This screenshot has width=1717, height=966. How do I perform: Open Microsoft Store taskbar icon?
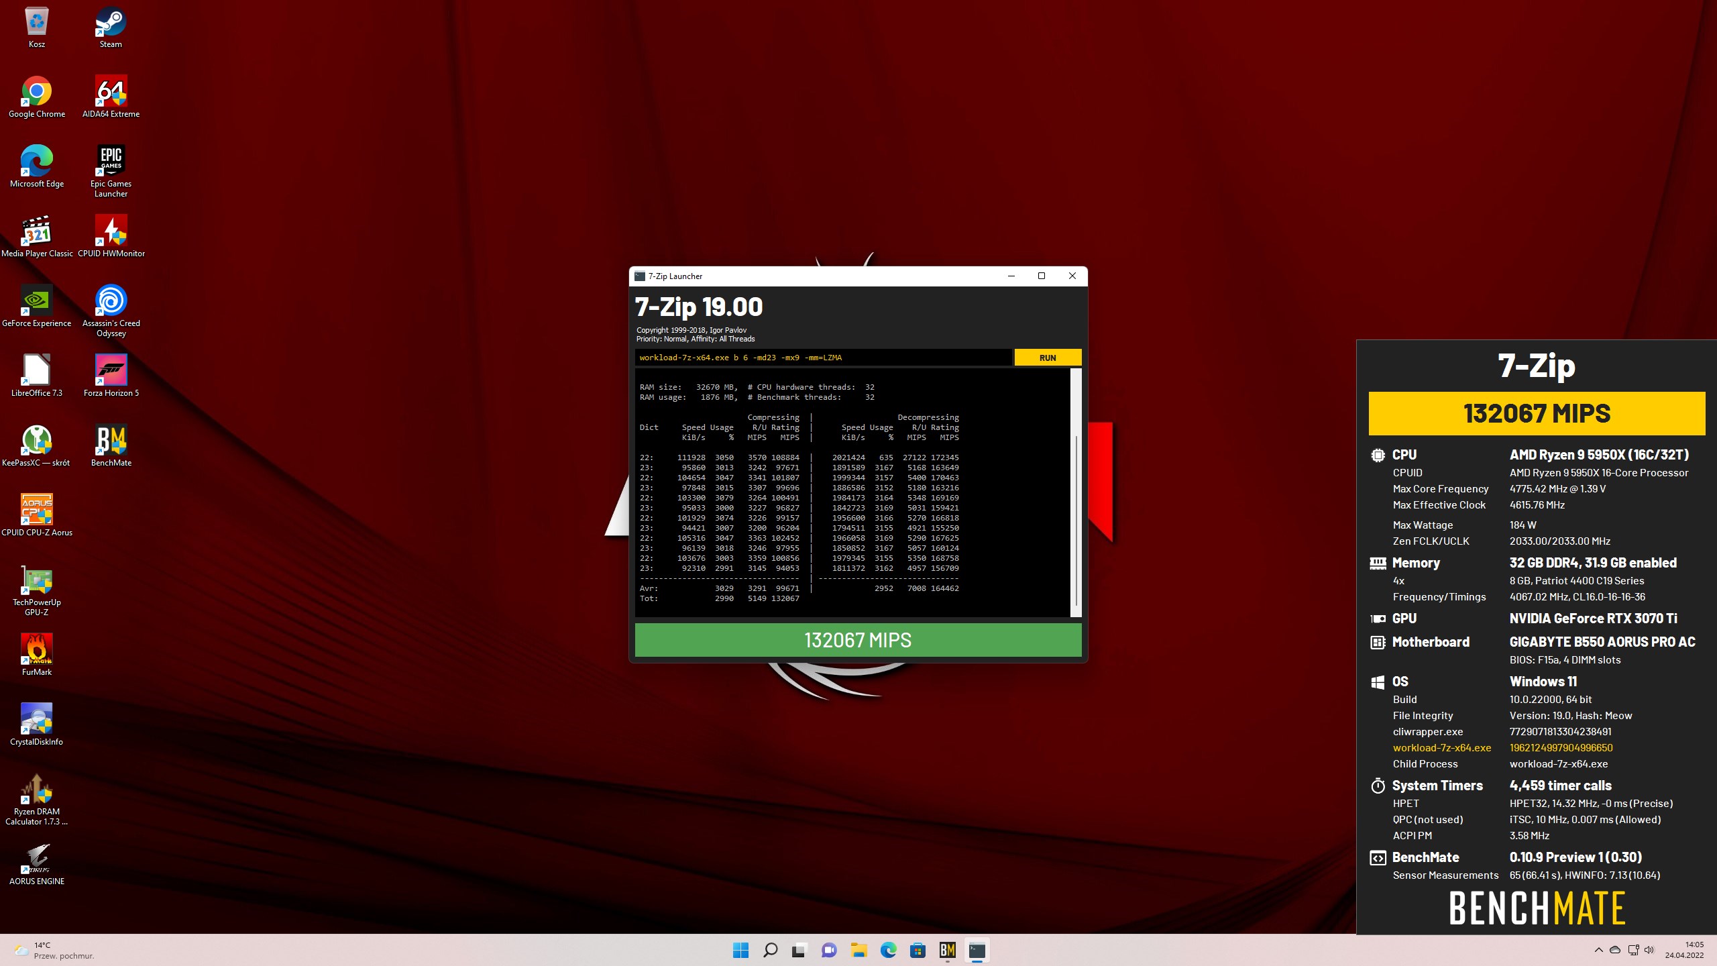tap(918, 950)
